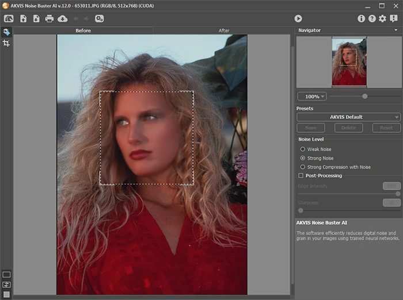Open the AKVIS Default presets dropdown
Screen dimensions: 403x300
coord(348,117)
